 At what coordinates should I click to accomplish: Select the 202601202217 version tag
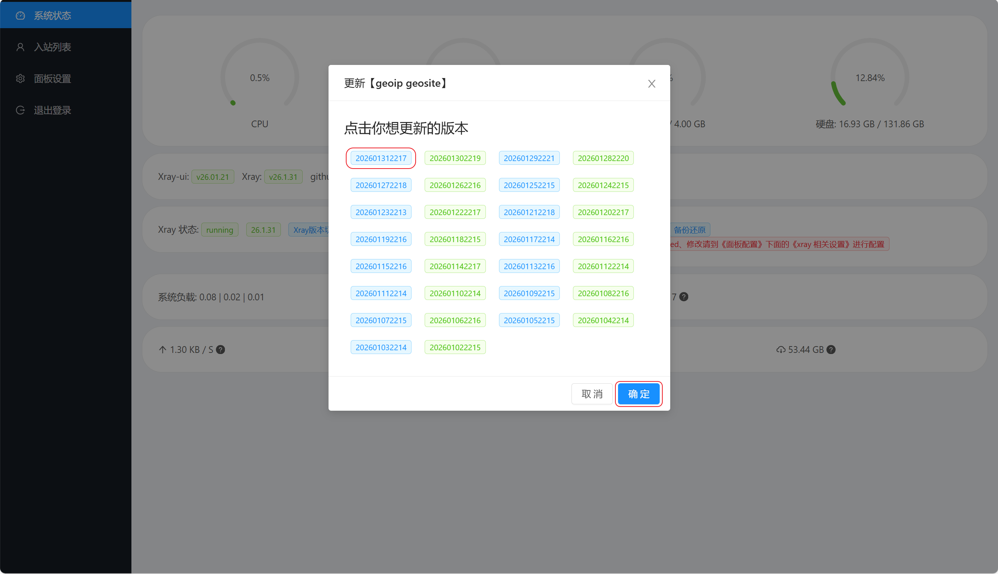pyautogui.click(x=603, y=212)
